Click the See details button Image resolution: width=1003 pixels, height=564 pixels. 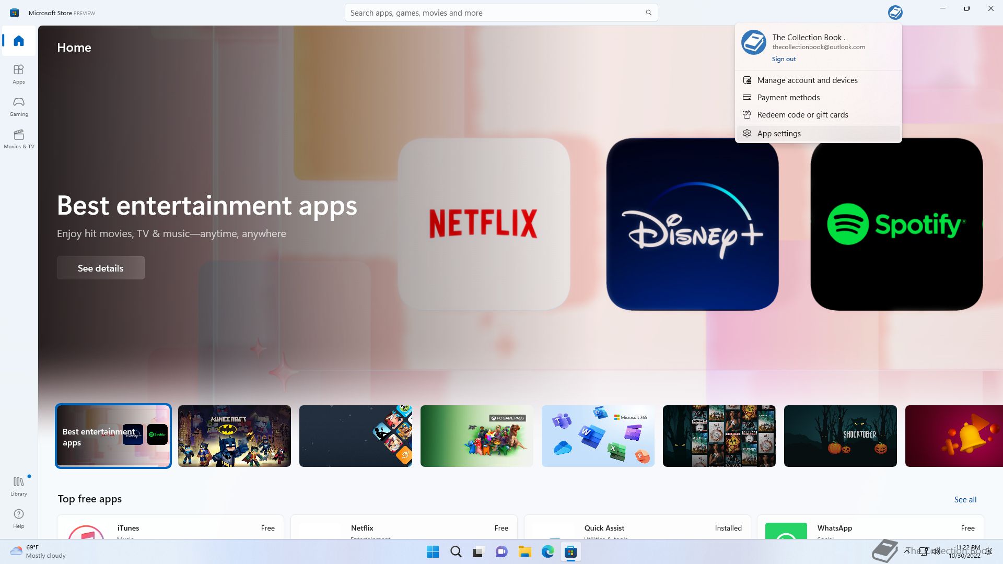(x=101, y=268)
